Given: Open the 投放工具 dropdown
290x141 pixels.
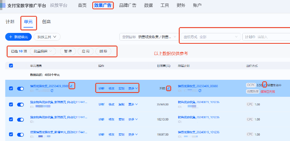Looking at the screenshot, I should 47,37.
